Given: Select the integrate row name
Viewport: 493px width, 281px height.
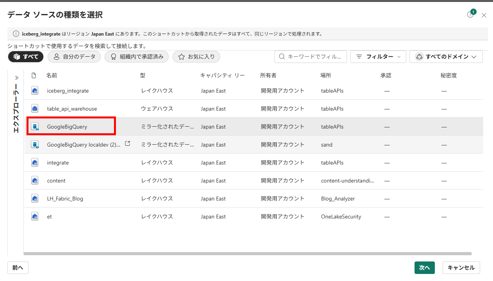Looking at the screenshot, I should (58, 163).
